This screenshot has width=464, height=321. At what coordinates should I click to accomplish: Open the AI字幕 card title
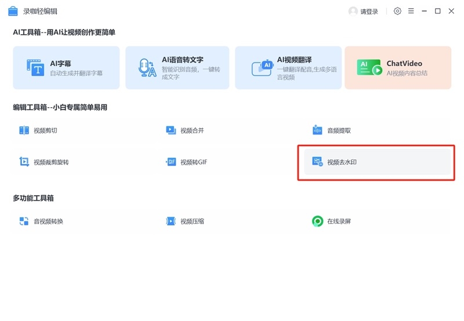click(60, 63)
